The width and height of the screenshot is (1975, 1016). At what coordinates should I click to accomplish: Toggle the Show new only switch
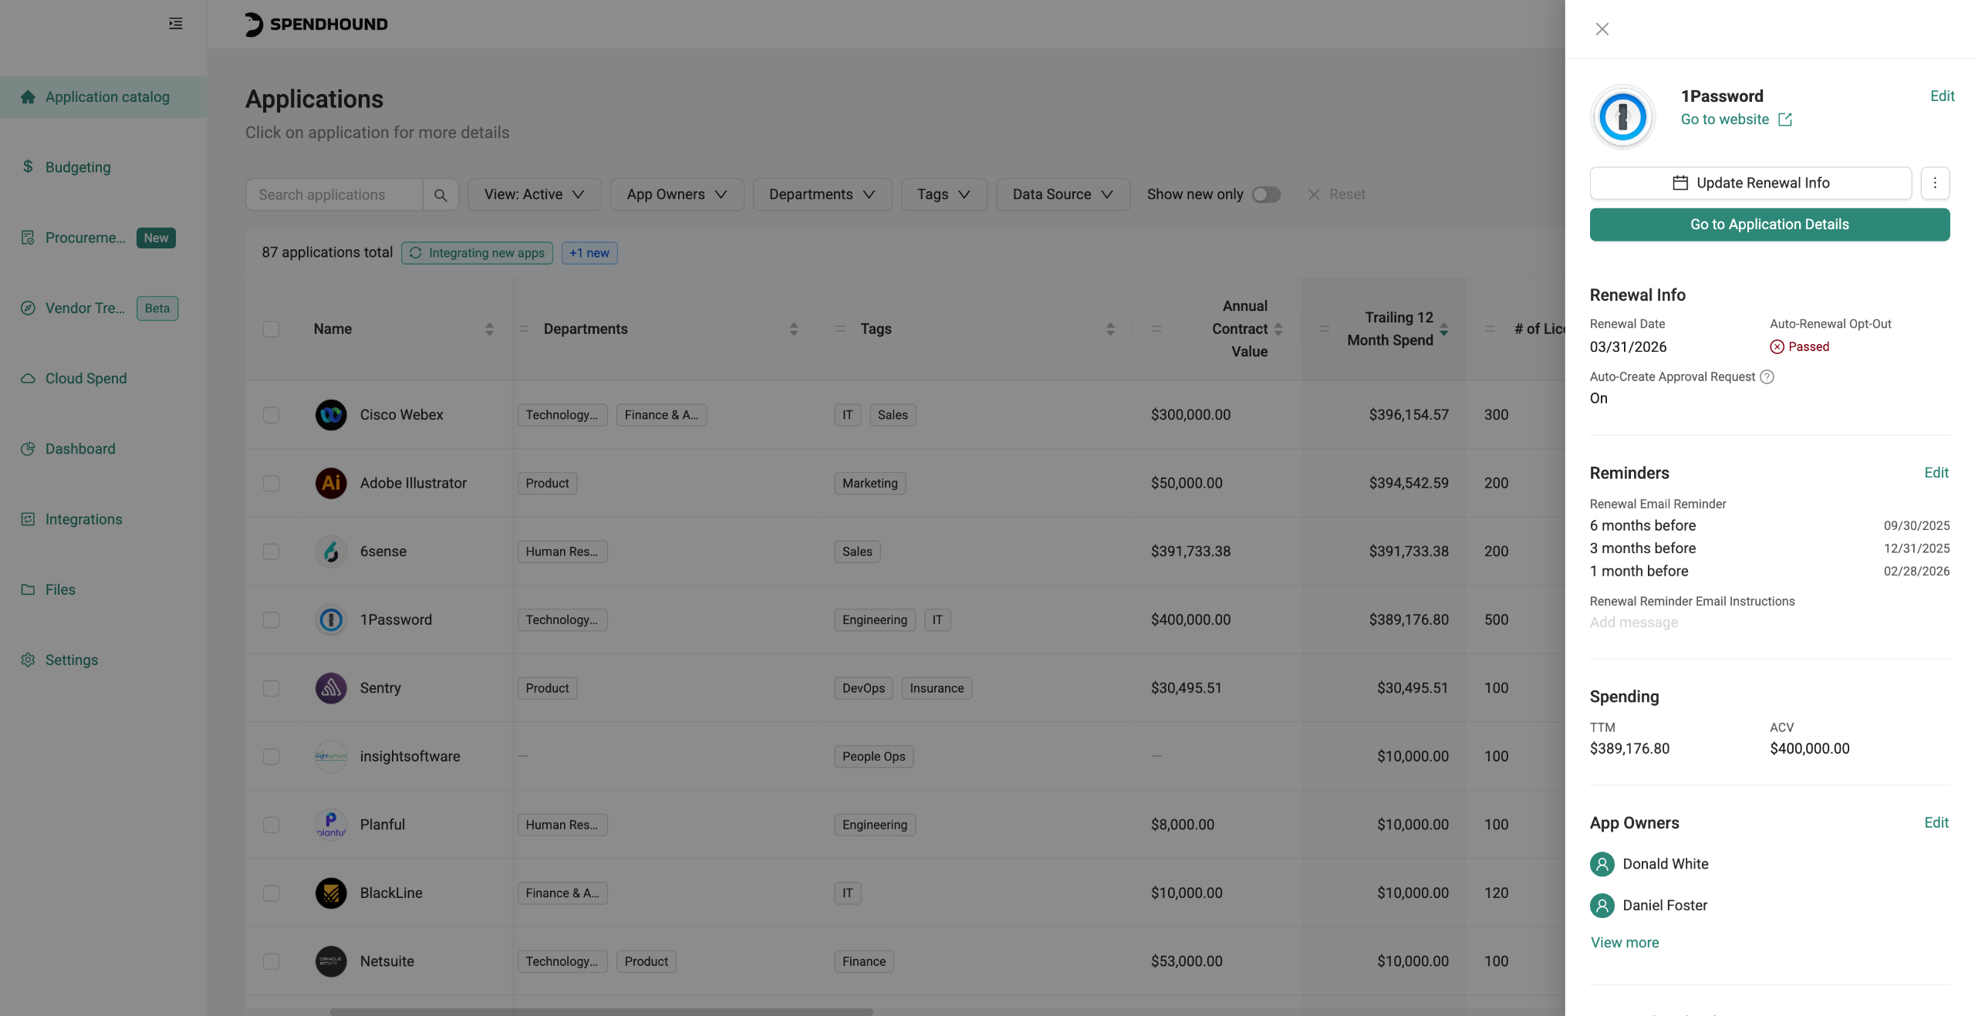pyautogui.click(x=1266, y=195)
